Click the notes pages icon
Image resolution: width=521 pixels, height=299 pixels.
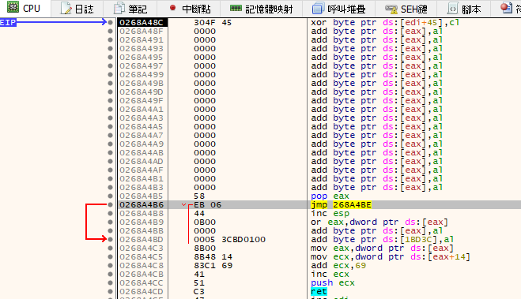point(119,9)
